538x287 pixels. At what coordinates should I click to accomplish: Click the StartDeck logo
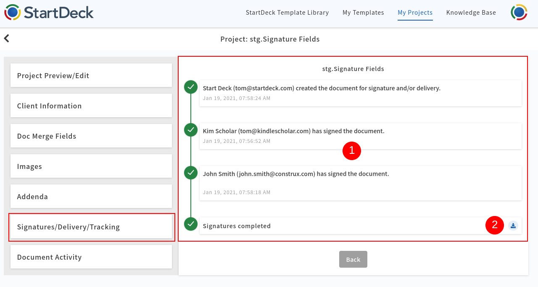click(x=48, y=13)
